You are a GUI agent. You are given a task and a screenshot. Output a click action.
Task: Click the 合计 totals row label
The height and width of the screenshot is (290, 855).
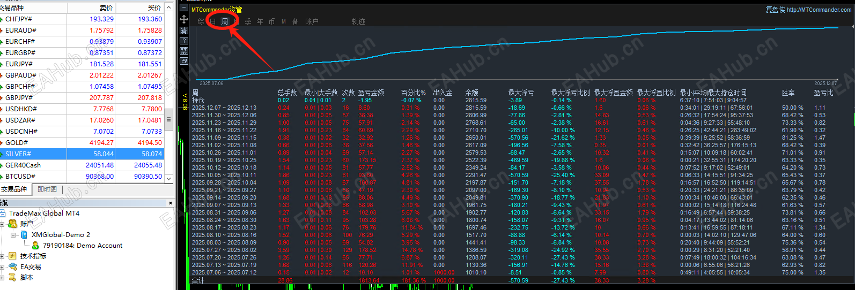(198, 280)
